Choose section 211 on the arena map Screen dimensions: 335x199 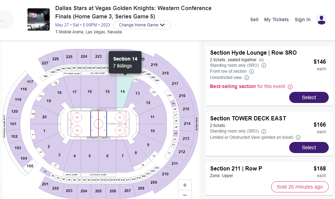click(174, 164)
